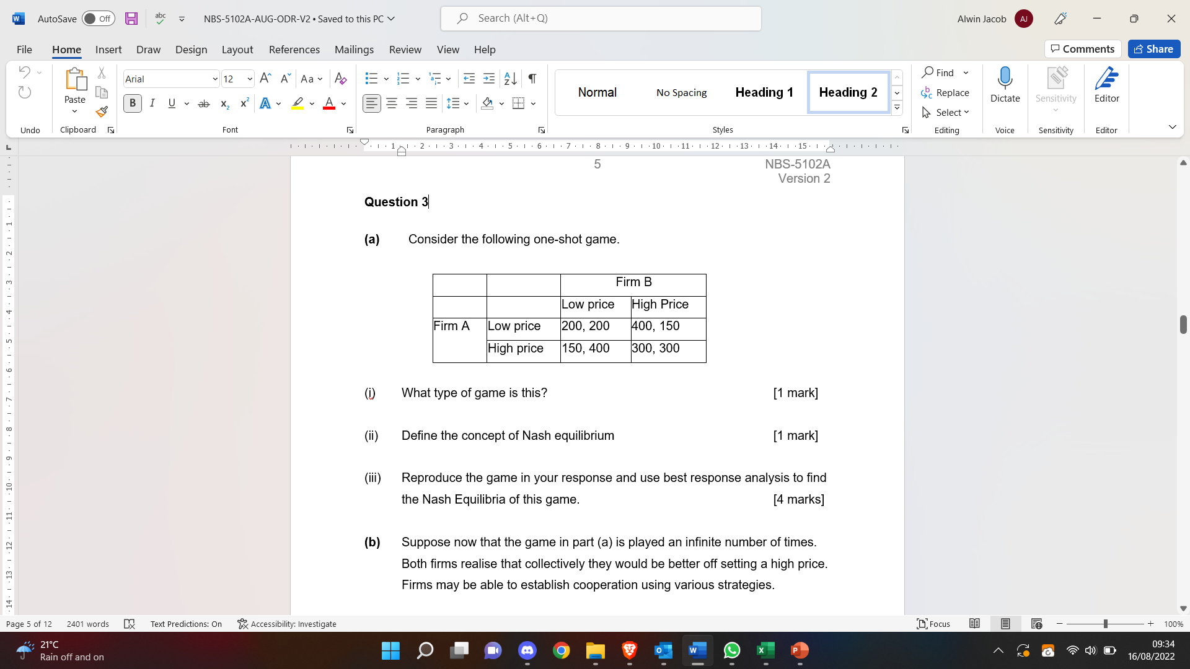Apply the Heading 1 style

(764, 92)
